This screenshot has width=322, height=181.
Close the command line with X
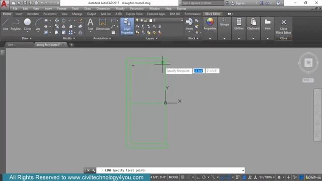pos(88,170)
